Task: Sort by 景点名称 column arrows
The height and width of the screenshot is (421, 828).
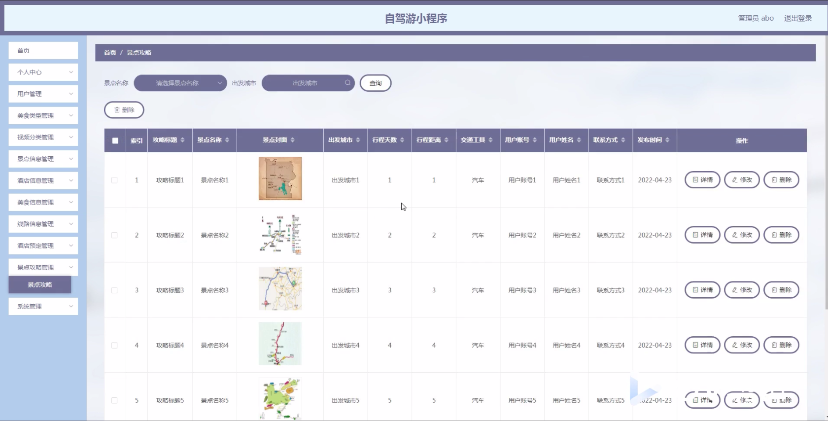Action: (227, 140)
